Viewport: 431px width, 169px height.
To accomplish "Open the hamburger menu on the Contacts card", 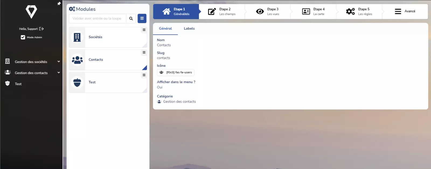I will 144,52.
